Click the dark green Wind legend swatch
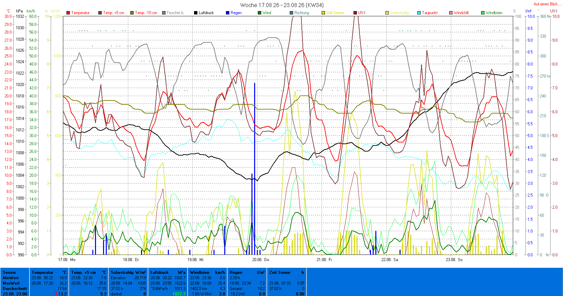563x296 pixels. pyautogui.click(x=260, y=13)
